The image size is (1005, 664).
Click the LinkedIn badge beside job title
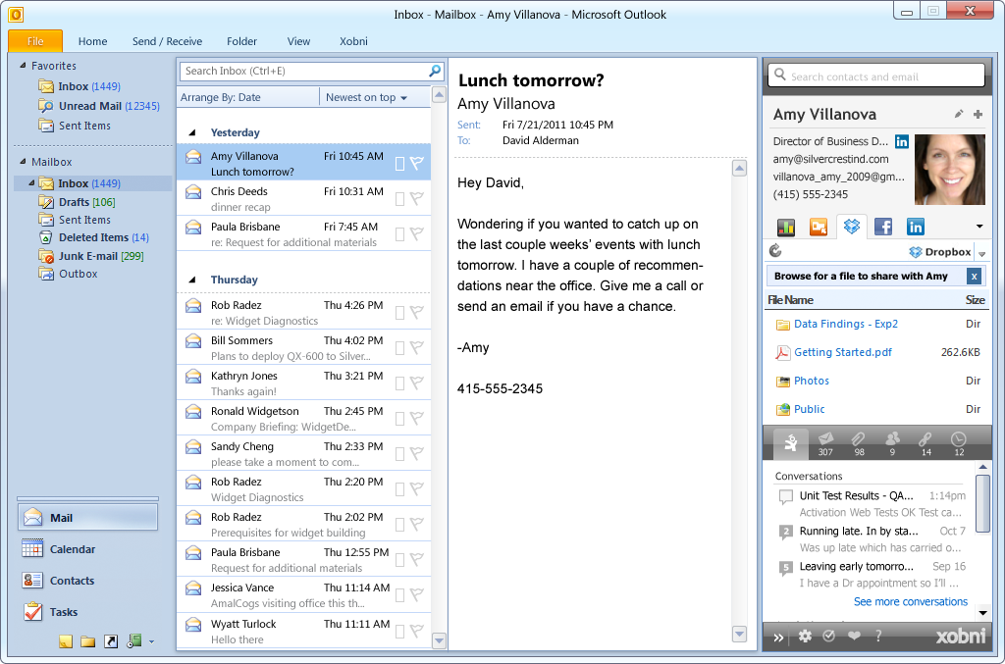(x=902, y=141)
